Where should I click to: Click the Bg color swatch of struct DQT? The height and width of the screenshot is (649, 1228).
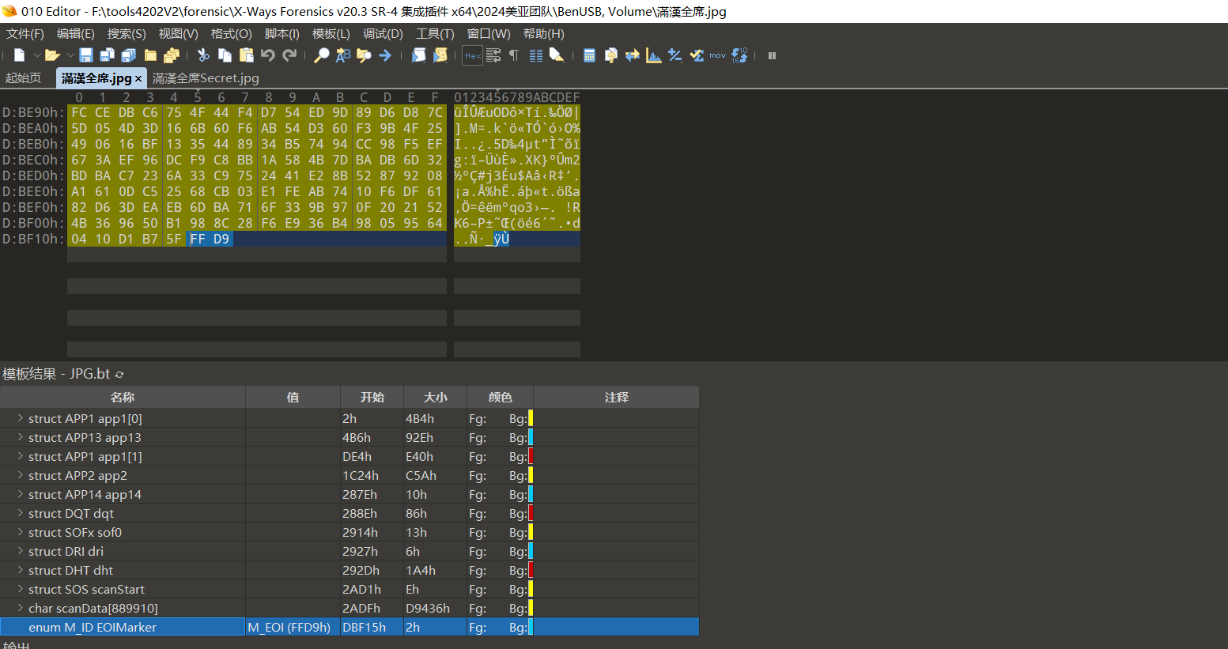(531, 513)
